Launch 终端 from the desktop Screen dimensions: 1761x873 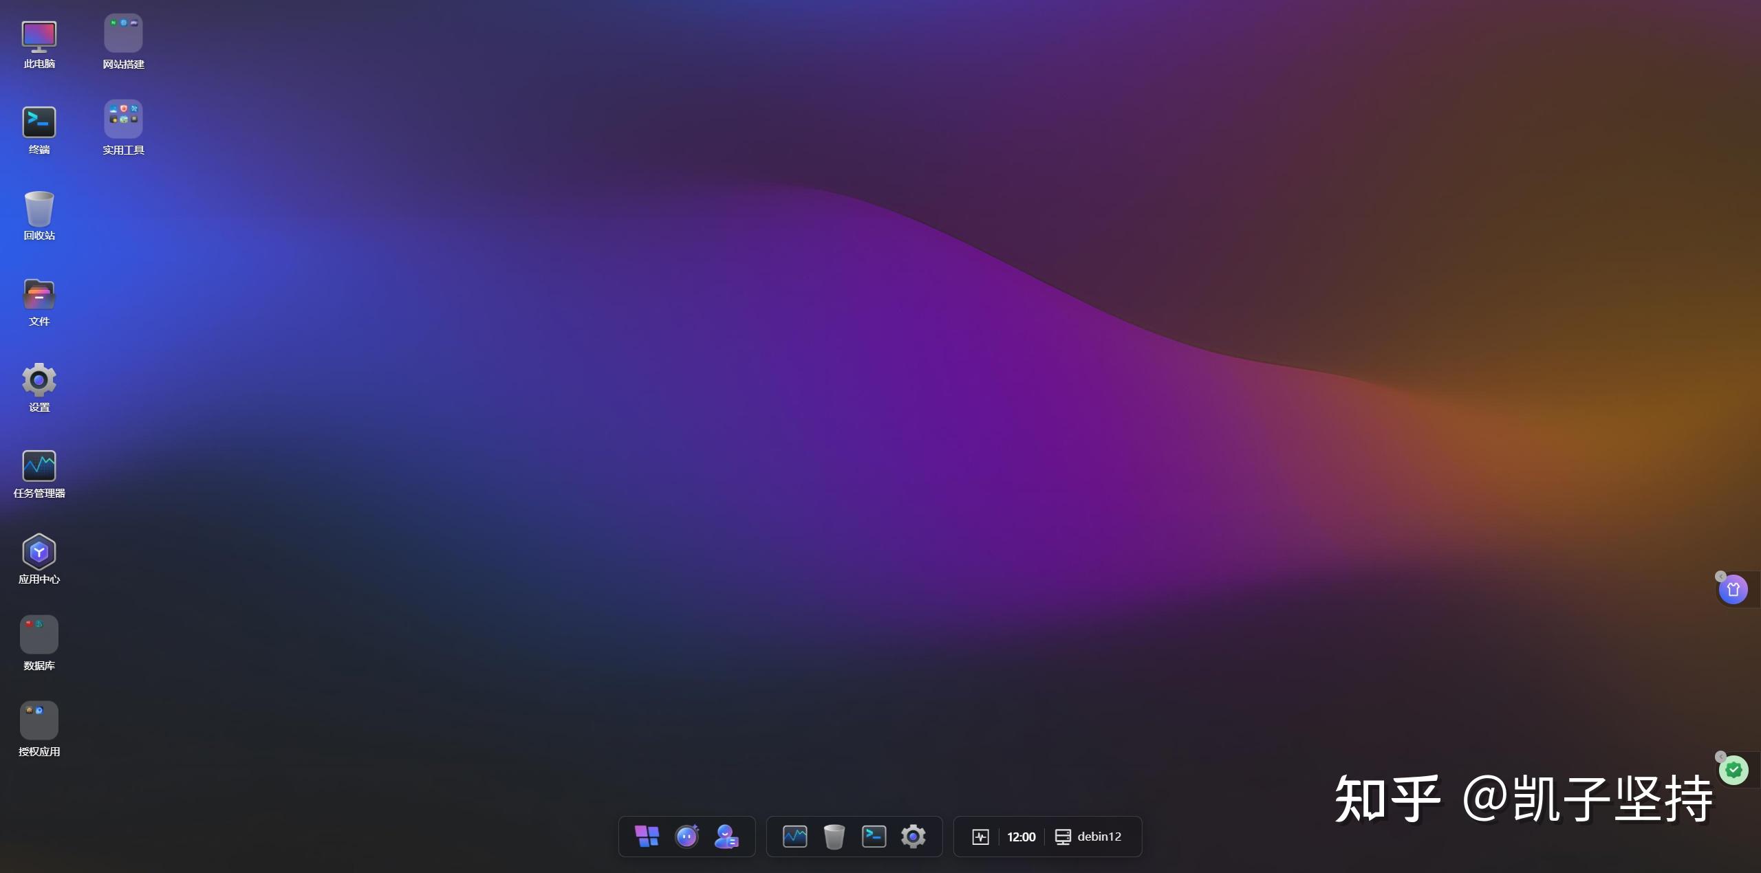[x=39, y=123]
